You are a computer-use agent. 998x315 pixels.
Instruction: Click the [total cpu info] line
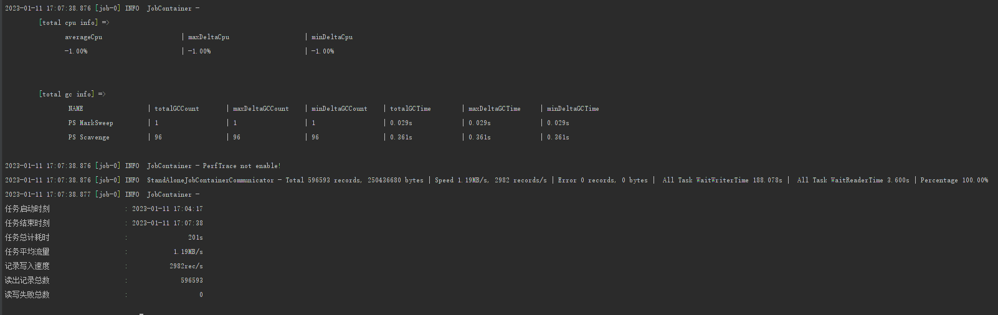coord(74,23)
